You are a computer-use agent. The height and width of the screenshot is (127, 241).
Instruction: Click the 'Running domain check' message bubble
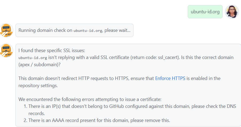click(x=74, y=30)
